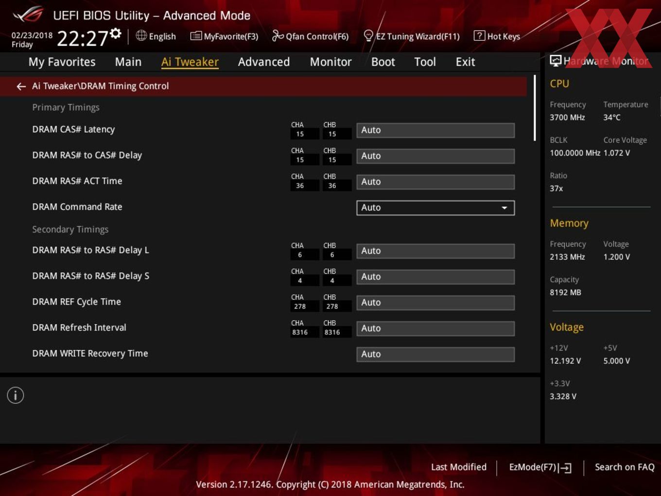This screenshot has height=496, width=661.
Task: Select the DRAM Command Rate label
Action: coord(77,207)
